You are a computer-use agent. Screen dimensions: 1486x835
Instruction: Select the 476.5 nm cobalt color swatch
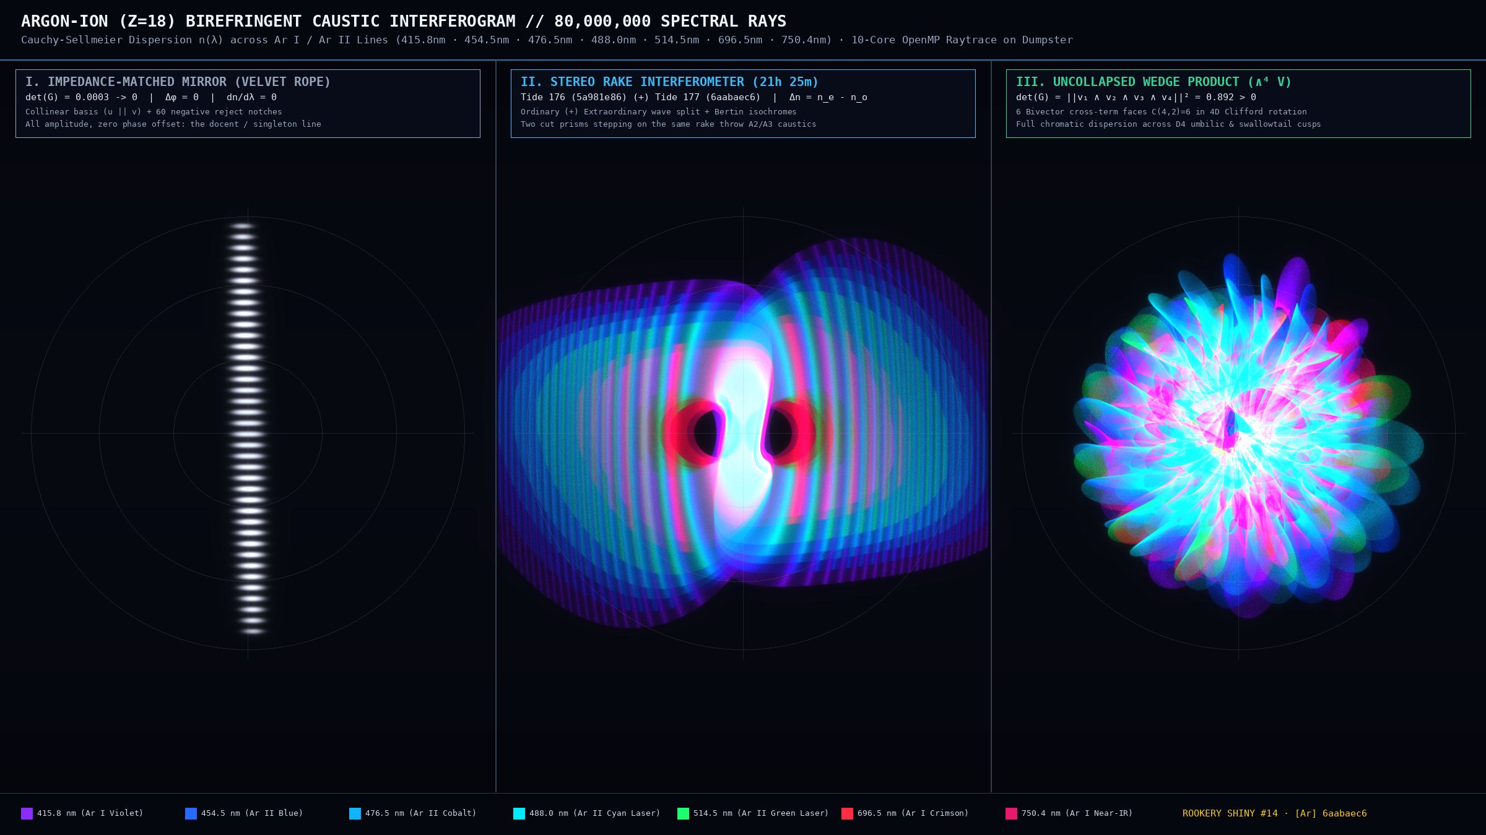point(355,813)
